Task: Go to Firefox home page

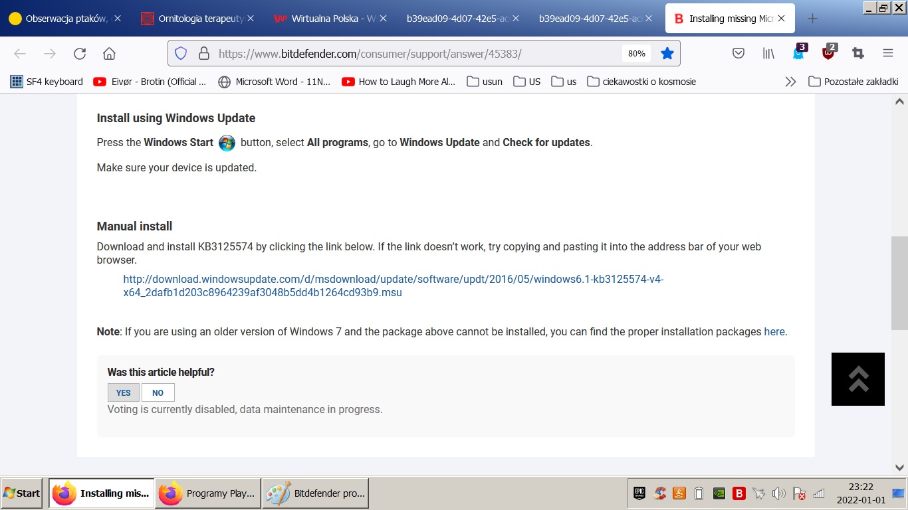Action: 109,54
